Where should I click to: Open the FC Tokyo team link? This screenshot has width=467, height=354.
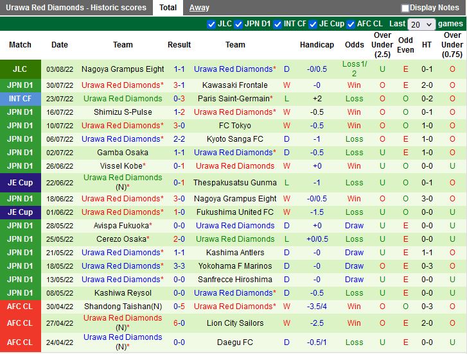point(234,126)
